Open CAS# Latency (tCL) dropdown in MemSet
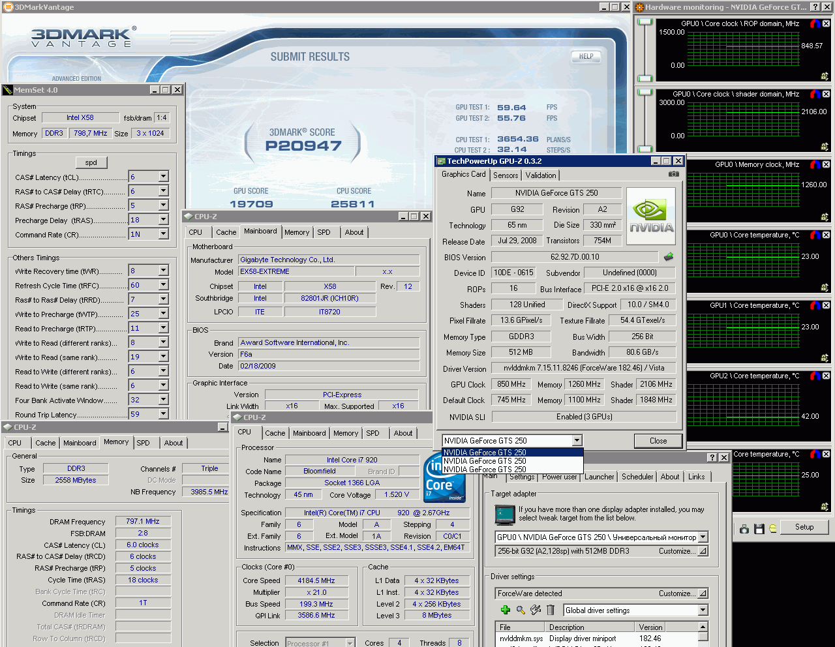 164,177
